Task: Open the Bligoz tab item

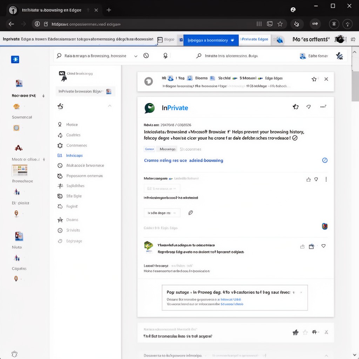Action: pos(167,40)
